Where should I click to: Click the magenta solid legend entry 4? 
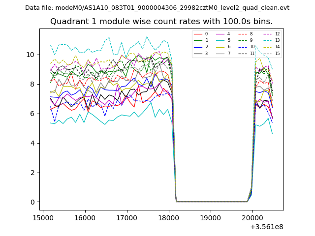coord(222,34)
